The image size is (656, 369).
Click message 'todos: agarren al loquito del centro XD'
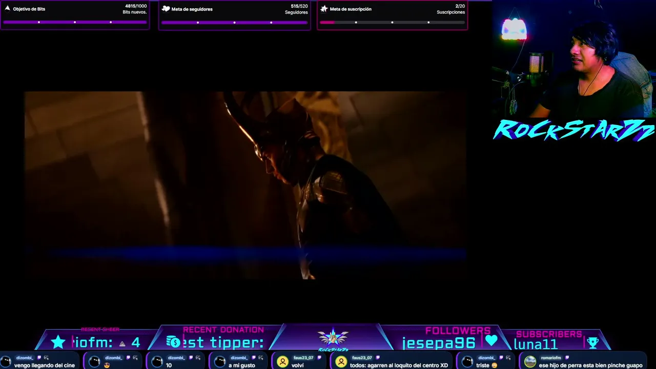pyautogui.click(x=399, y=365)
